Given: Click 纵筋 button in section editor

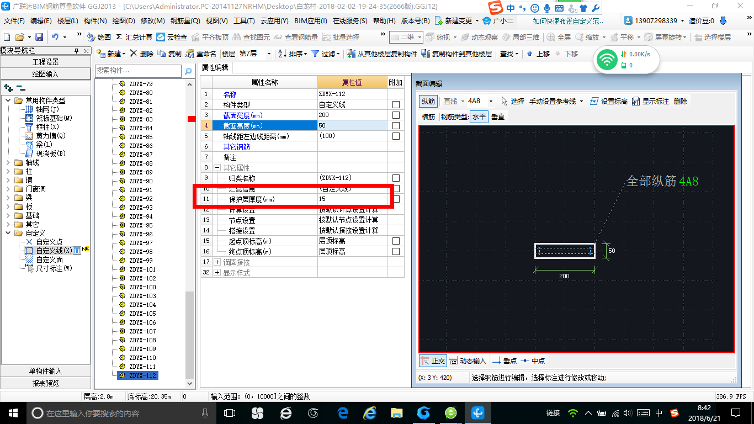Looking at the screenshot, I should pyautogui.click(x=428, y=101).
